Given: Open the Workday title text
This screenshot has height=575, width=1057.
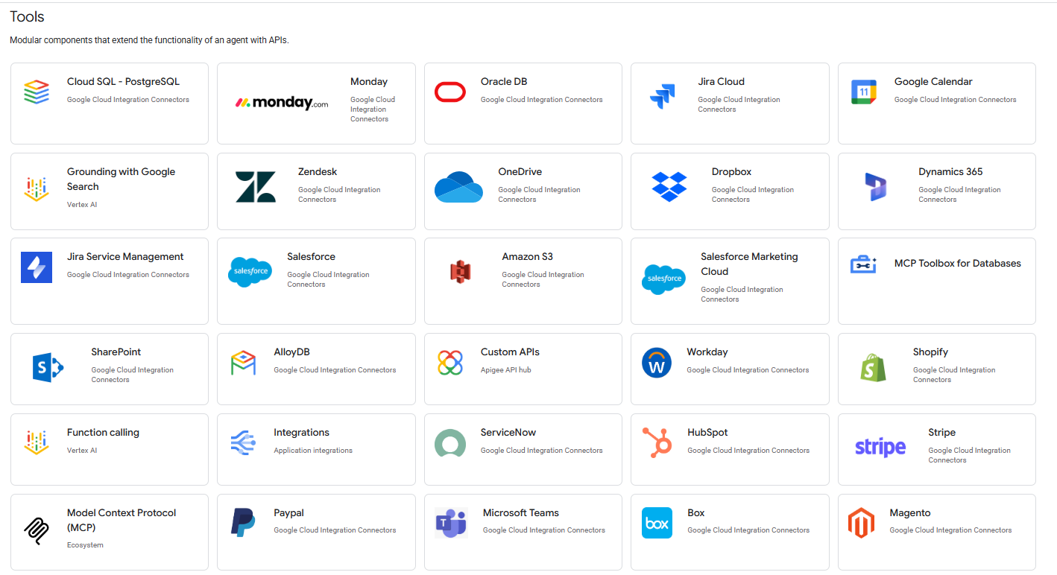Looking at the screenshot, I should click(x=707, y=352).
